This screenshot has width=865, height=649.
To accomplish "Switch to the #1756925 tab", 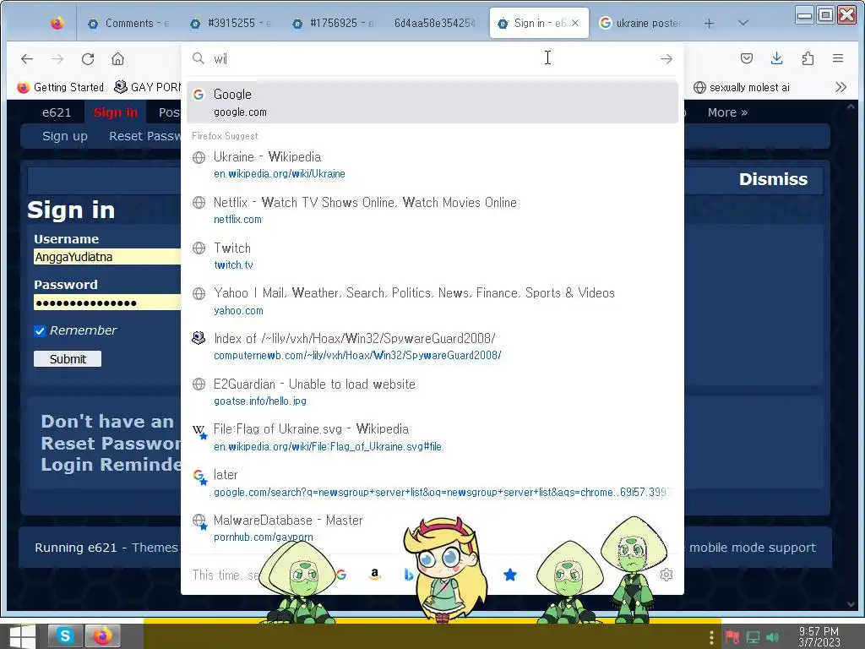I will 333,23.
